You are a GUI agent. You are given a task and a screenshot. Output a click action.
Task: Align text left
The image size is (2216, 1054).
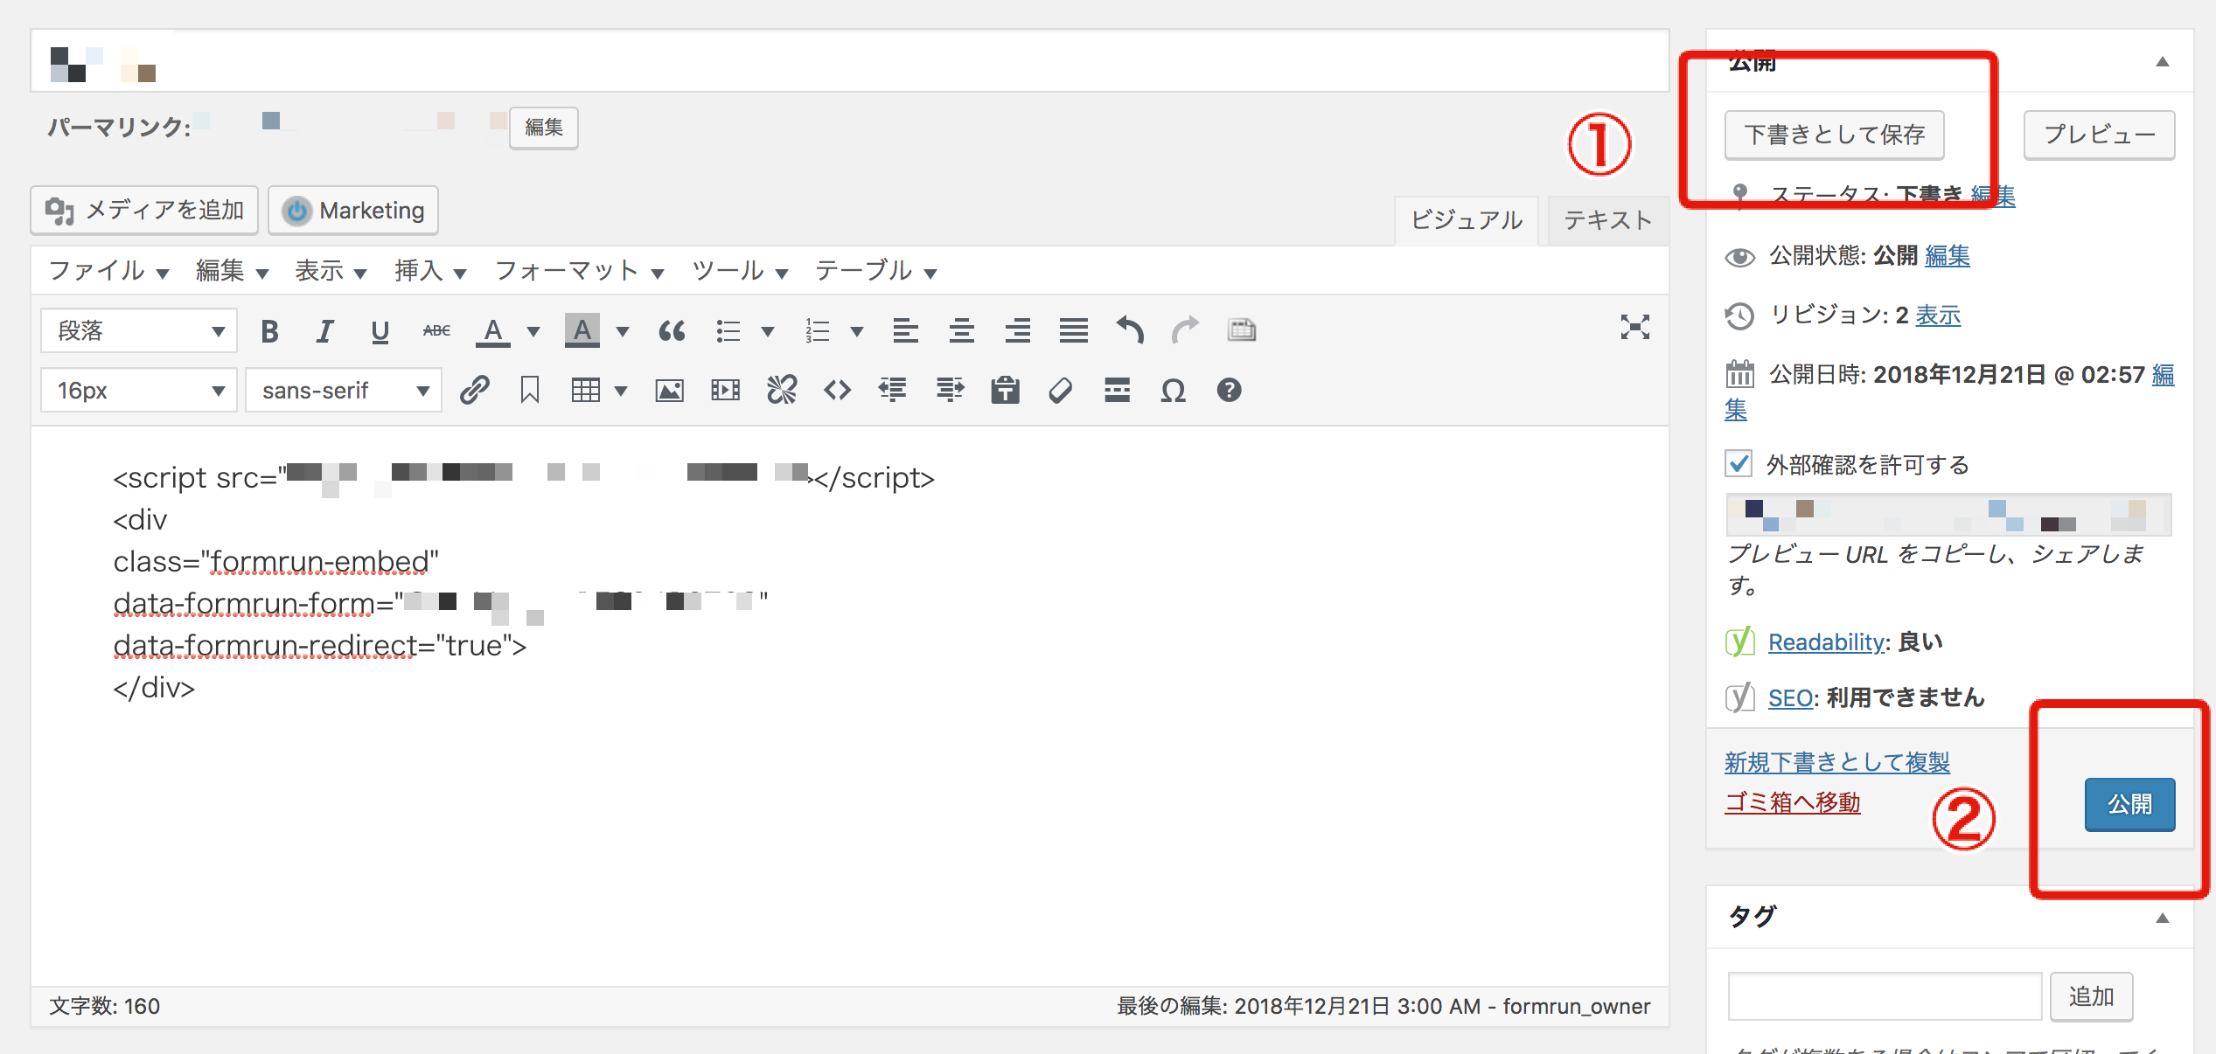(x=905, y=331)
